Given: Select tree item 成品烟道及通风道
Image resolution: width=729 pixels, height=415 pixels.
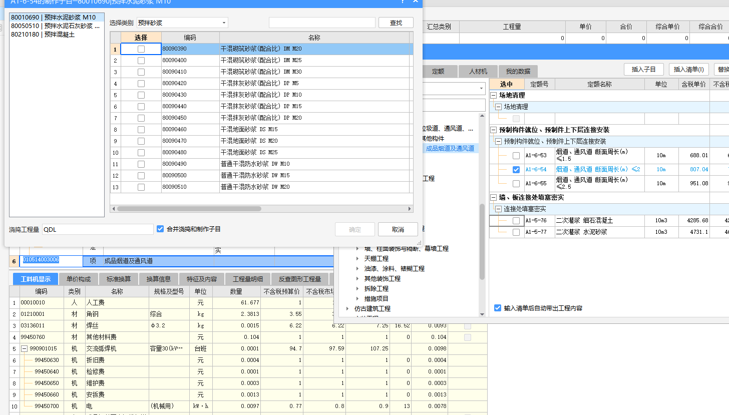Looking at the screenshot, I should (450, 148).
